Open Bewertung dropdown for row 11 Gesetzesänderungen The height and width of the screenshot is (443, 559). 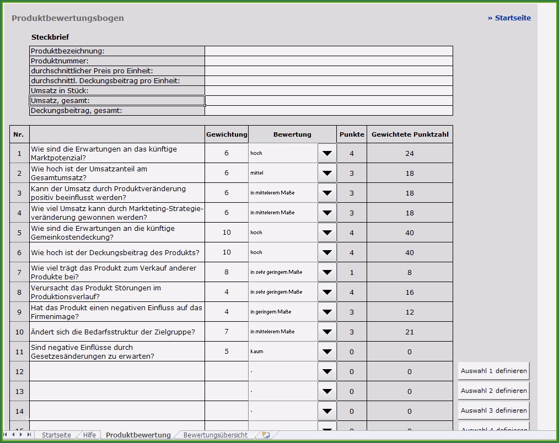coord(327,352)
